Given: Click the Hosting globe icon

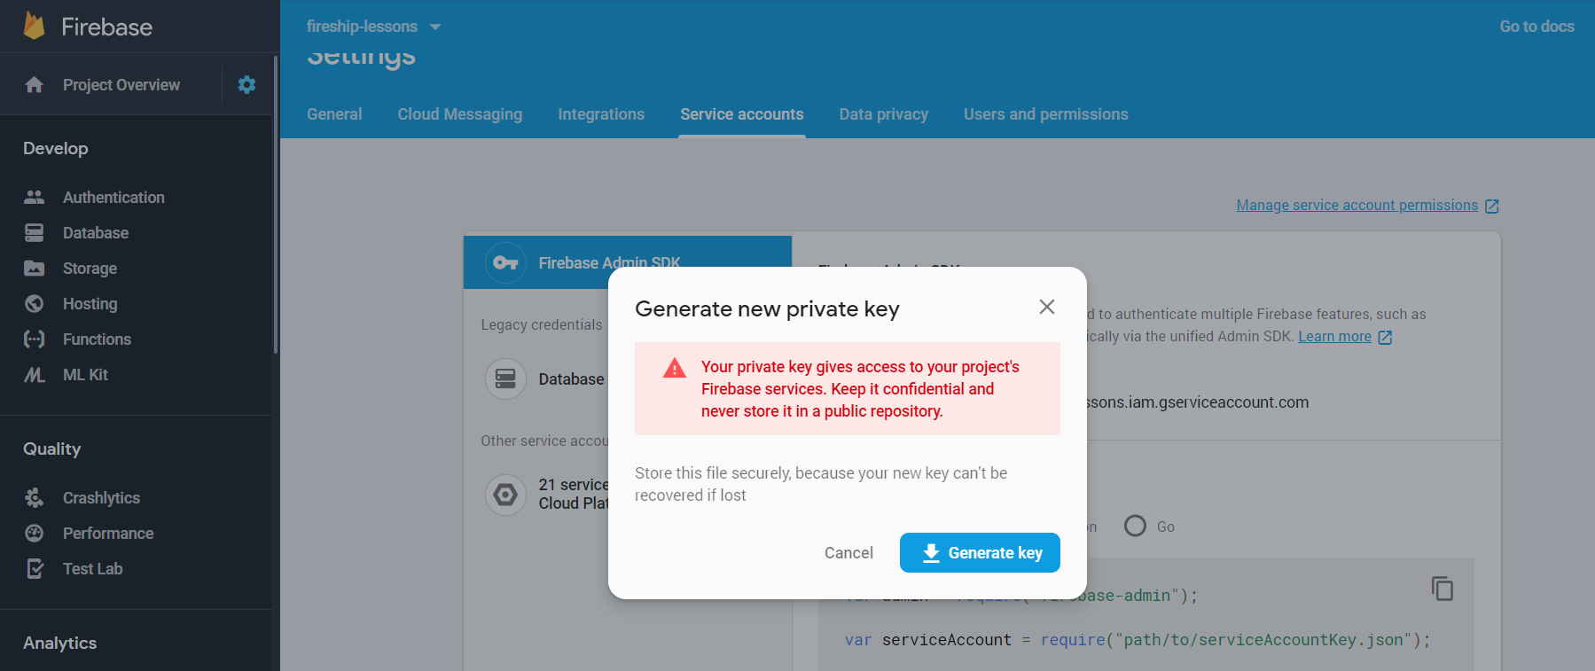Looking at the screenshot, I should (x=35, y=303).
